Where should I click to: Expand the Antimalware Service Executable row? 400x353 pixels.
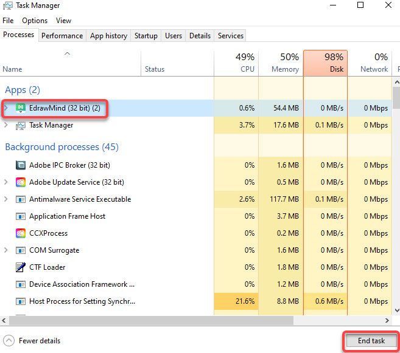click(6, 199)
